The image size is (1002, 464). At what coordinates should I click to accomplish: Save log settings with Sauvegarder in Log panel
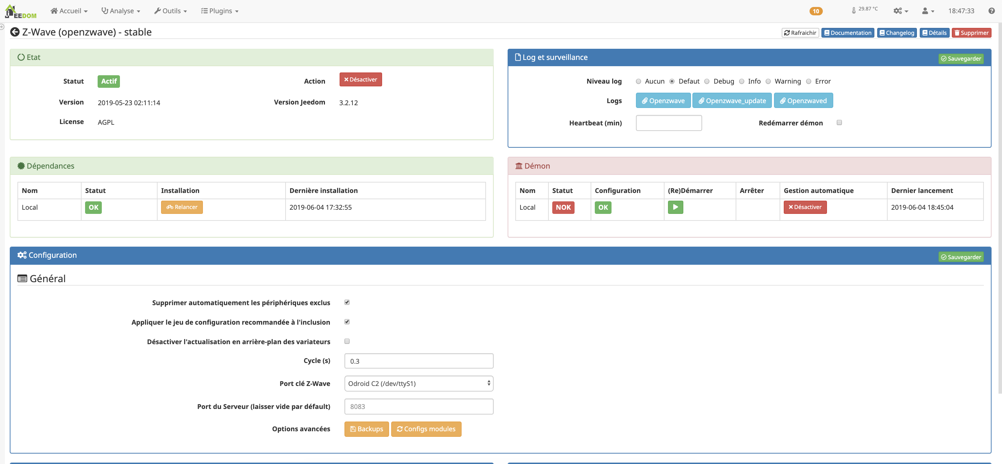961,58
